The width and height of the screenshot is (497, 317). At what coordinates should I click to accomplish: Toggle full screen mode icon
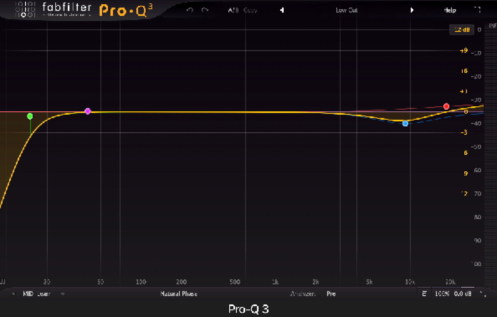pos(477,10)
